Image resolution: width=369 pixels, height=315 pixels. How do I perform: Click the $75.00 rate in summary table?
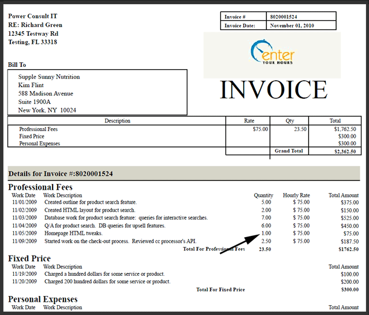[x=260, y=129]
